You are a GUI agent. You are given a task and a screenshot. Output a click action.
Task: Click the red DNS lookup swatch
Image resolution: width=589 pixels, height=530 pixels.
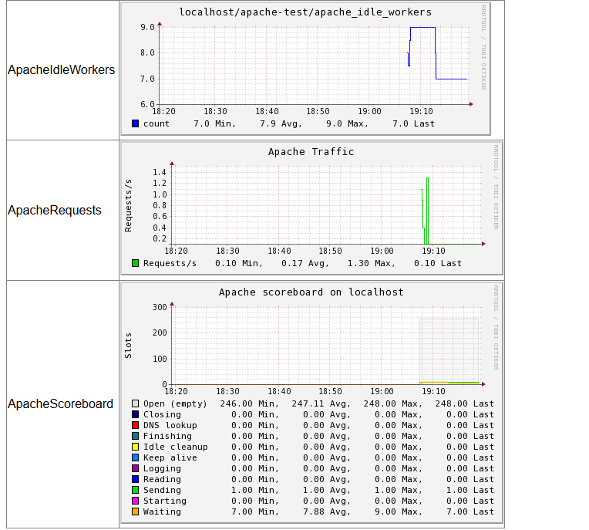(x=135, y=425)
